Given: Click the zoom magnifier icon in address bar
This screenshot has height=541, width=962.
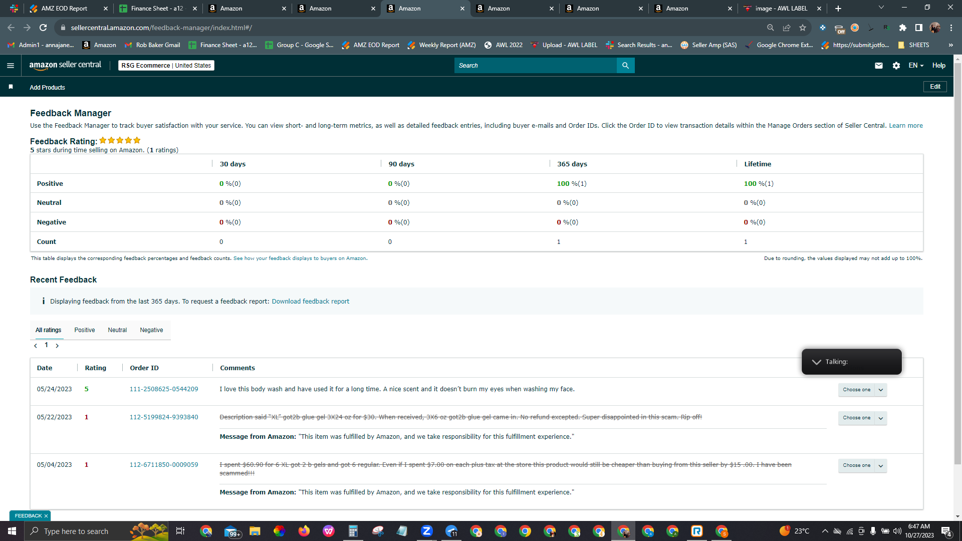Looking at the screenshot, I should click(771, 28).
